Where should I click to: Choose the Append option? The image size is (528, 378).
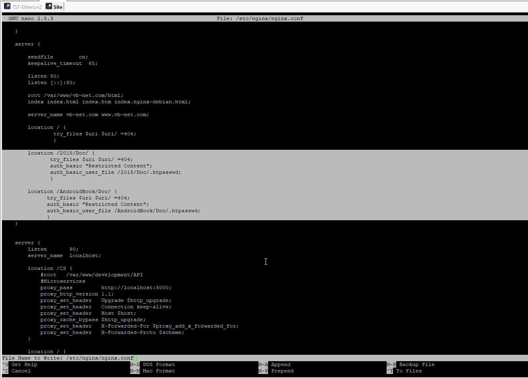274,364
